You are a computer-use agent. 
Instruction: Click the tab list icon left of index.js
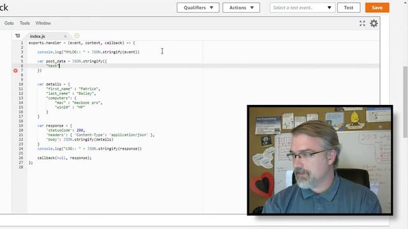(17, 36)
